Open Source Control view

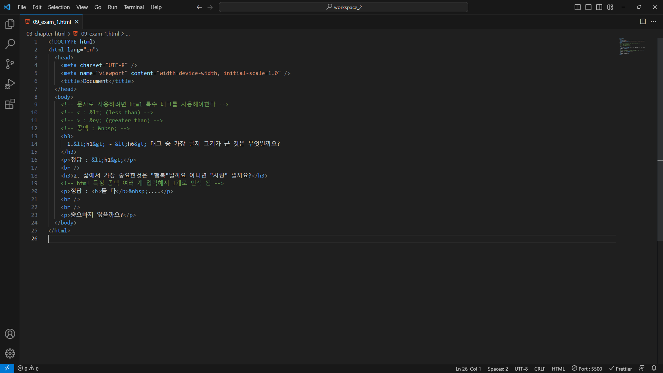(10, 64)
